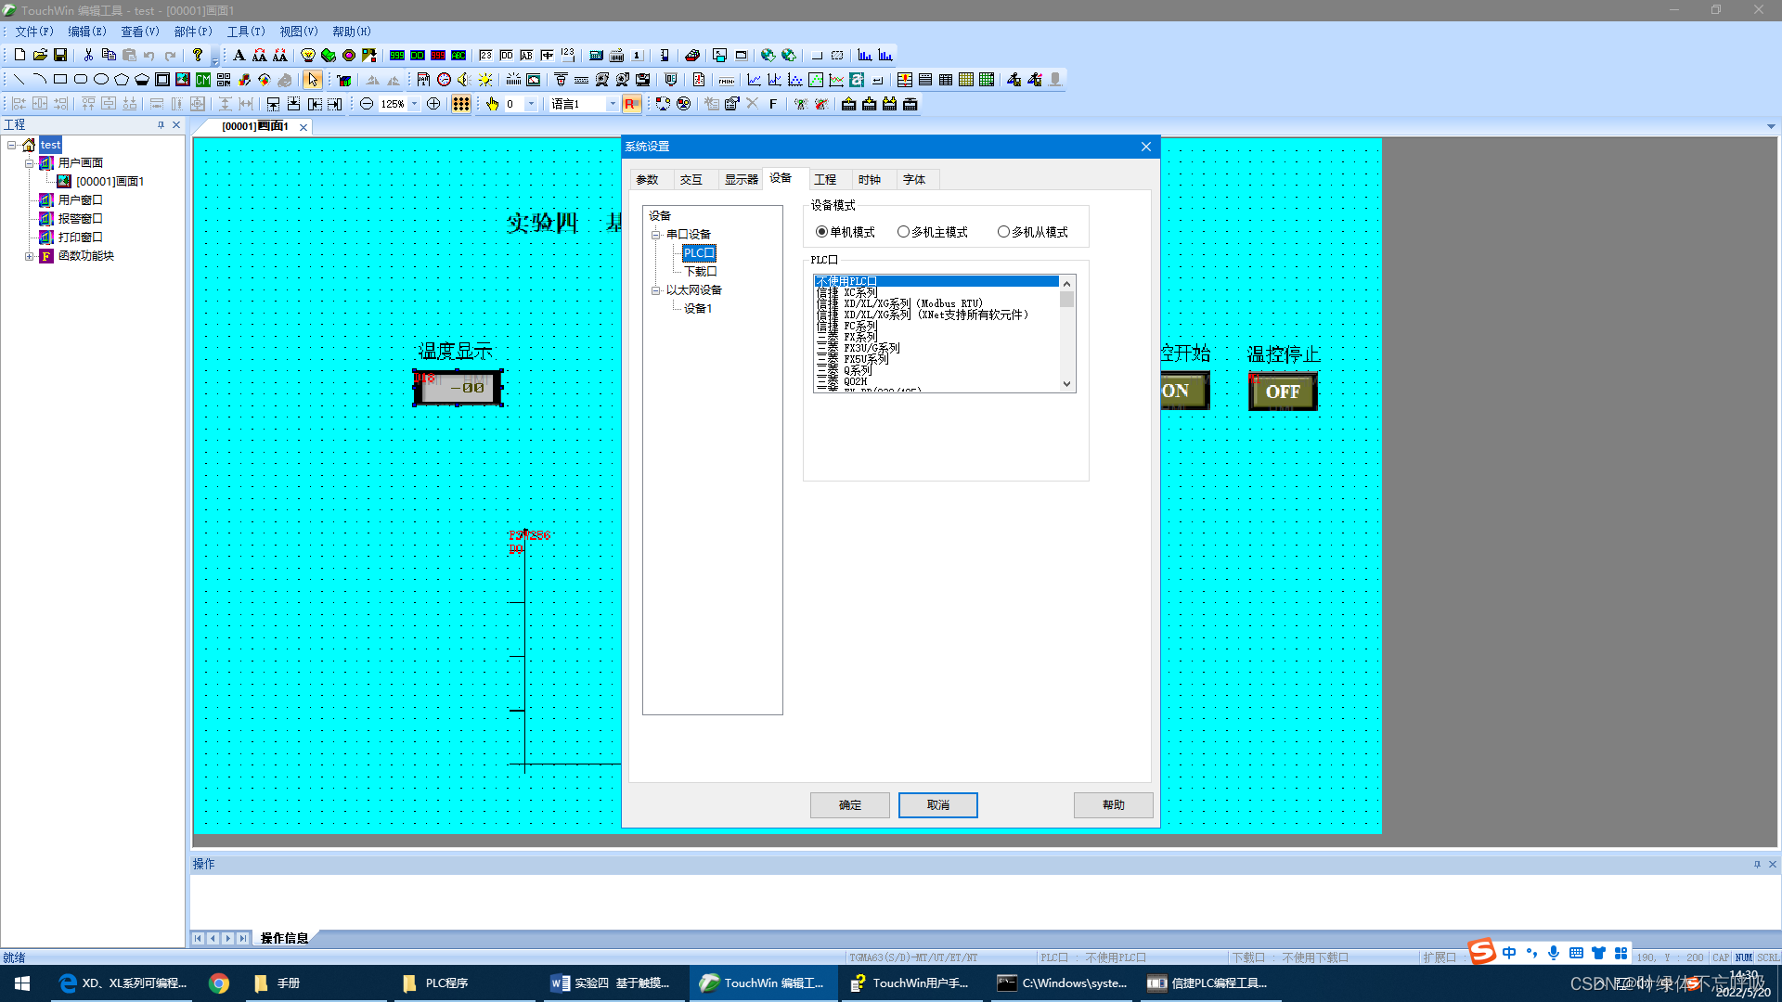
Task: Open the 工具(T) menu
Action: tap(245, 32)
